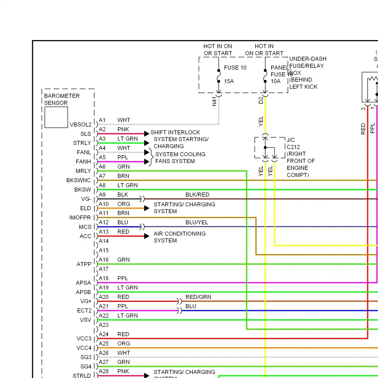Select the ELD signal label
The height and width of the screenshot is (378, 378).
[86, 208]
